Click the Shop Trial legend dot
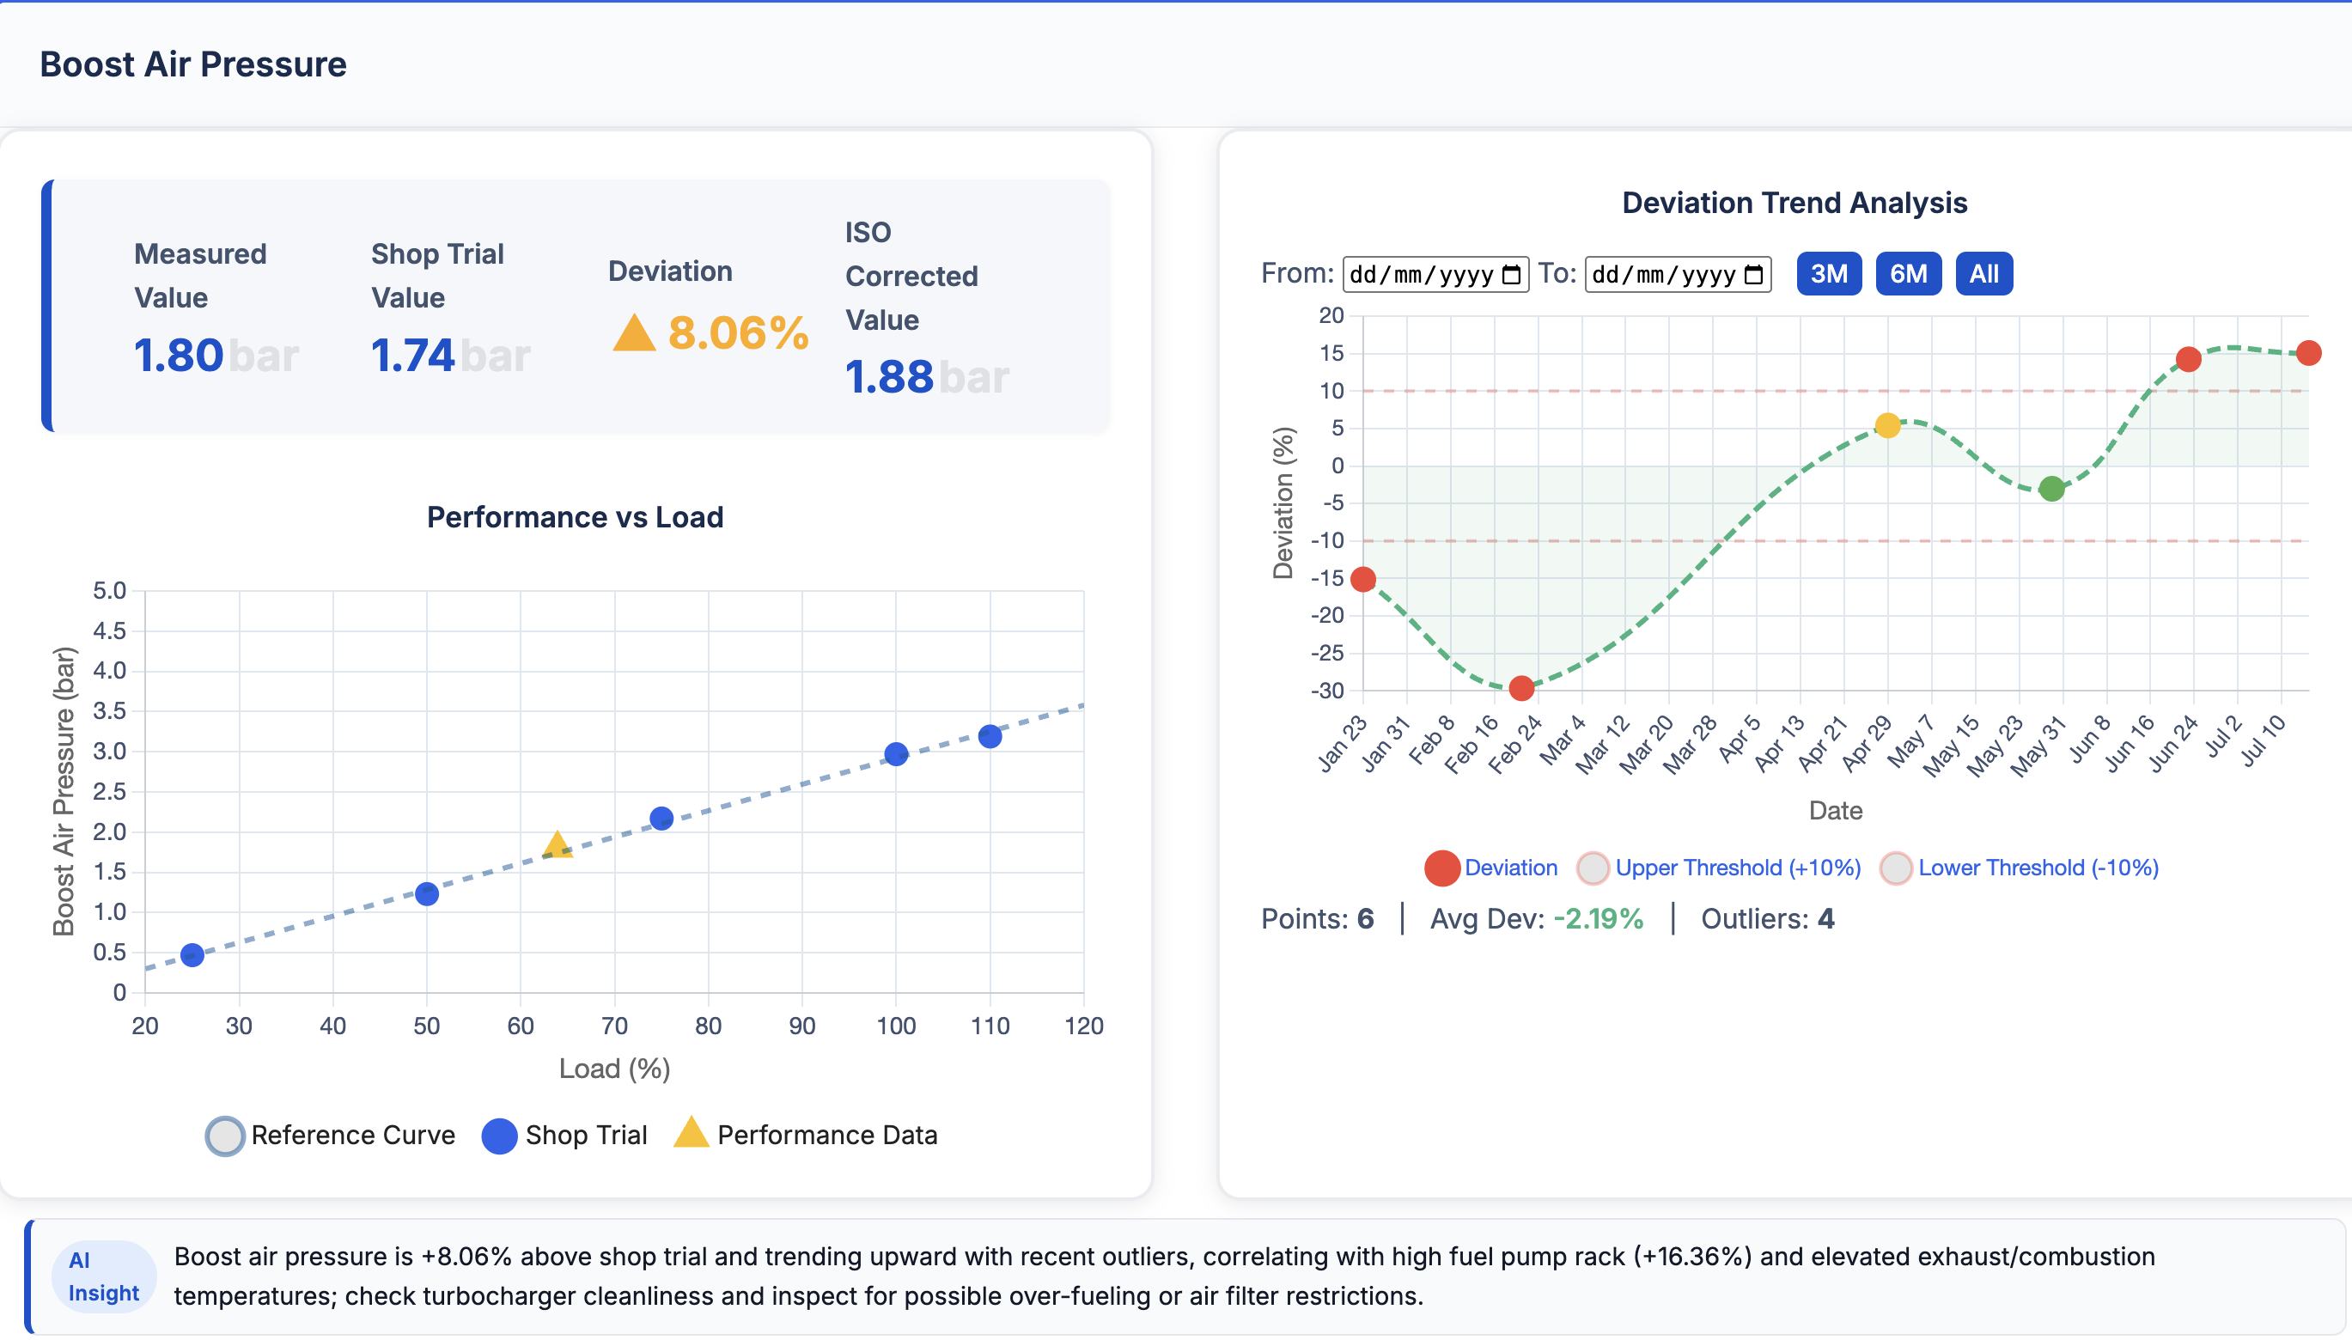 [500, 1136]
